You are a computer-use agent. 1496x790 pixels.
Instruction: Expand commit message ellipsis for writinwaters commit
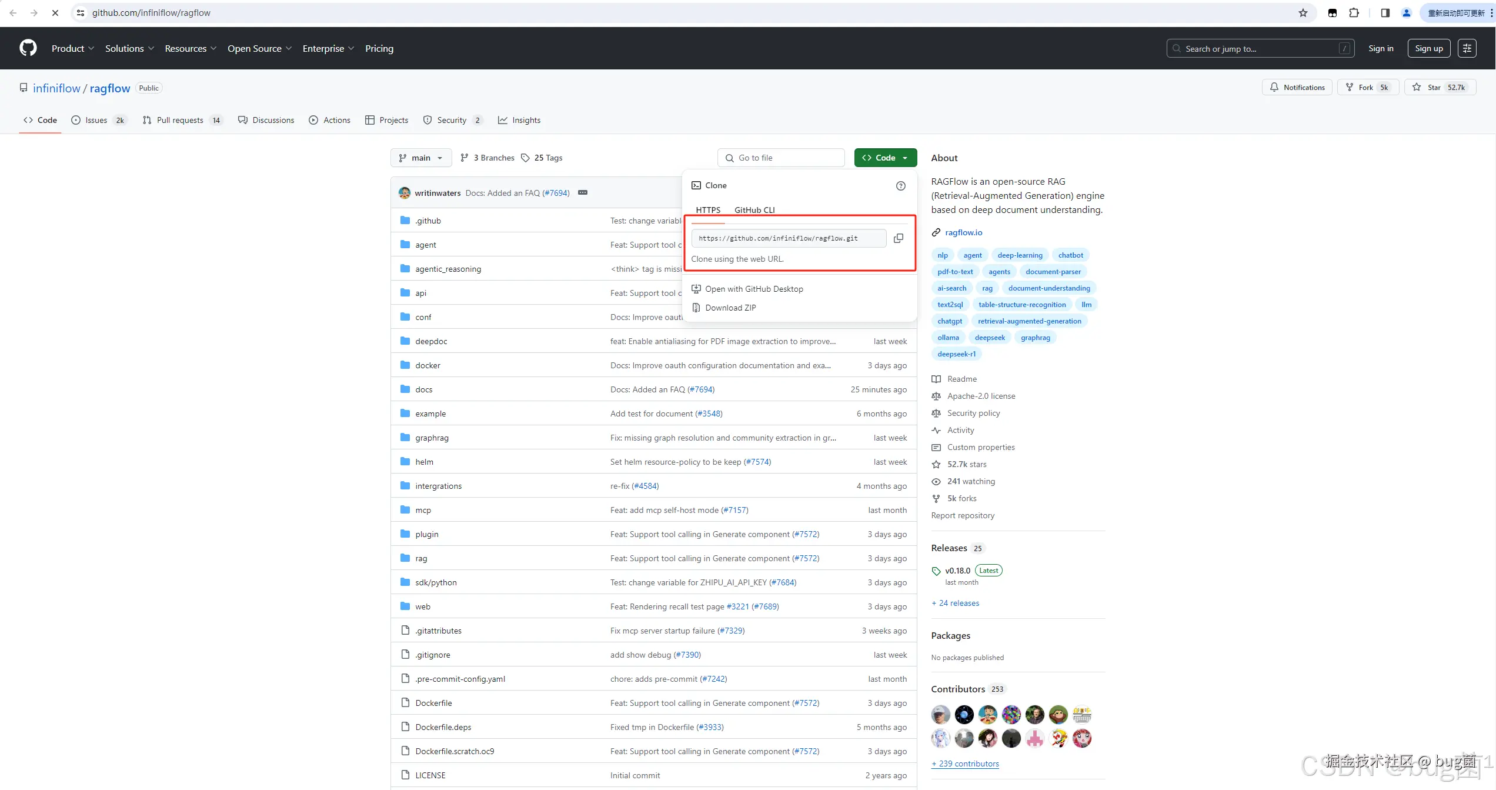click(x=582, y=193)
